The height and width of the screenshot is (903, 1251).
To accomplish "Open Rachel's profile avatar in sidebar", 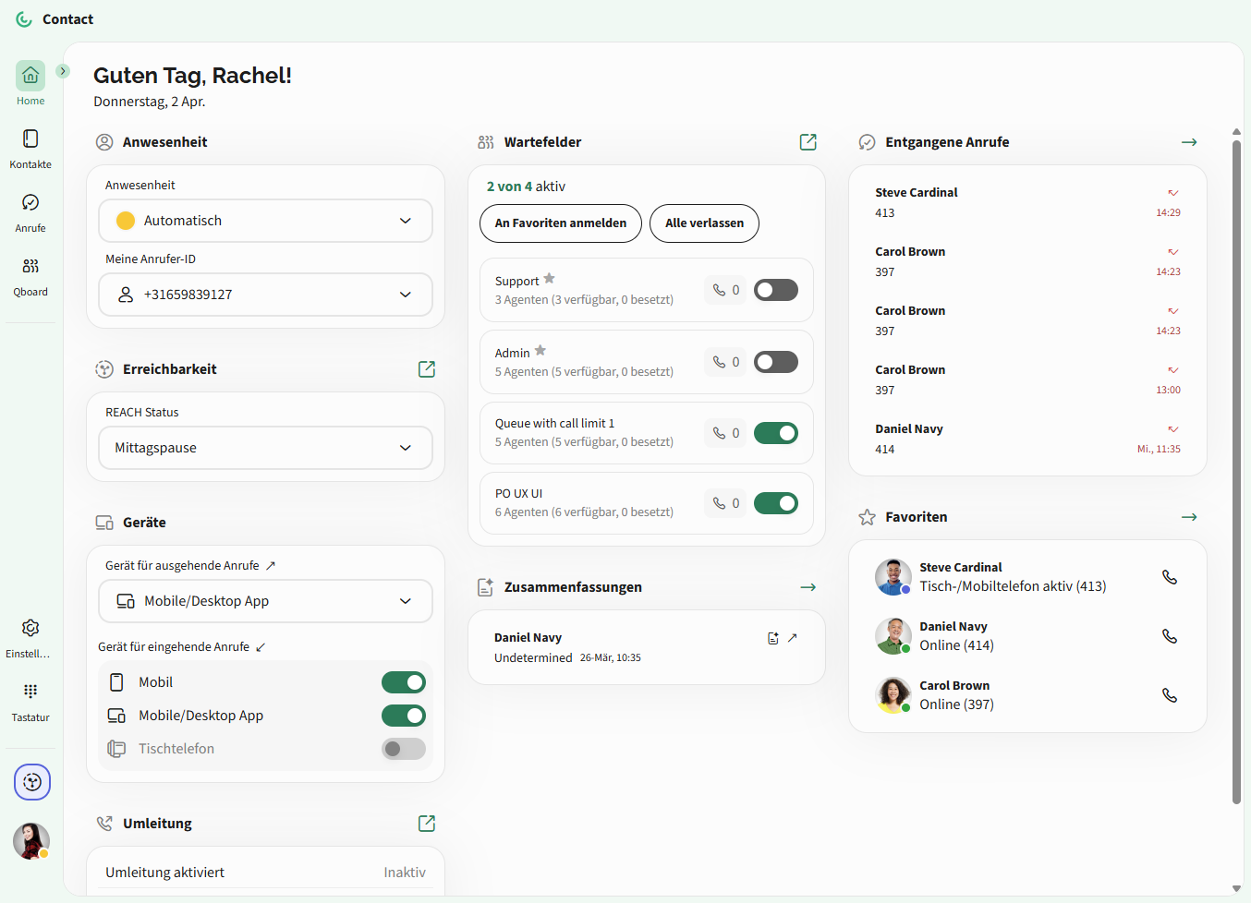I will point(30,841).
